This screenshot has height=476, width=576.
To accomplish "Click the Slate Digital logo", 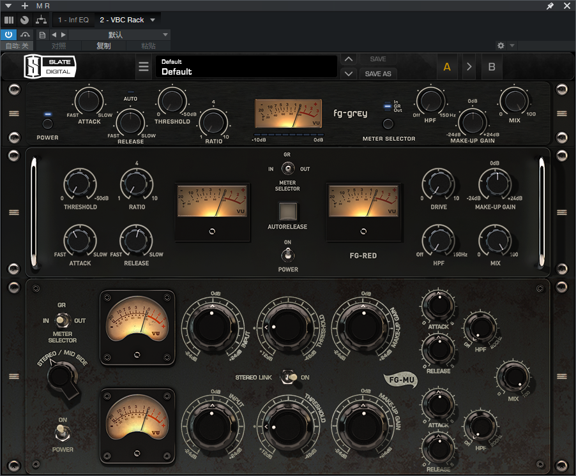I will 50,66.
